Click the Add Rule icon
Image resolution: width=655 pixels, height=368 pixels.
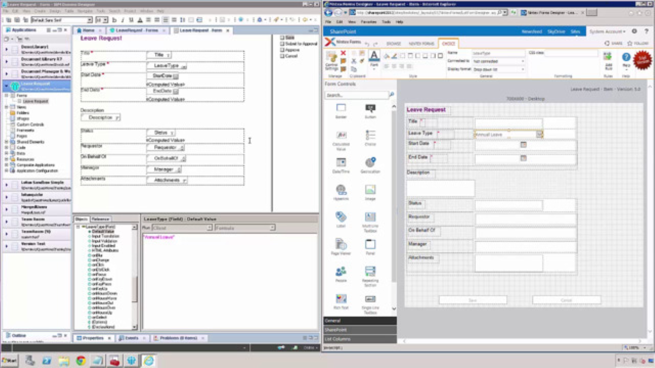607,58
